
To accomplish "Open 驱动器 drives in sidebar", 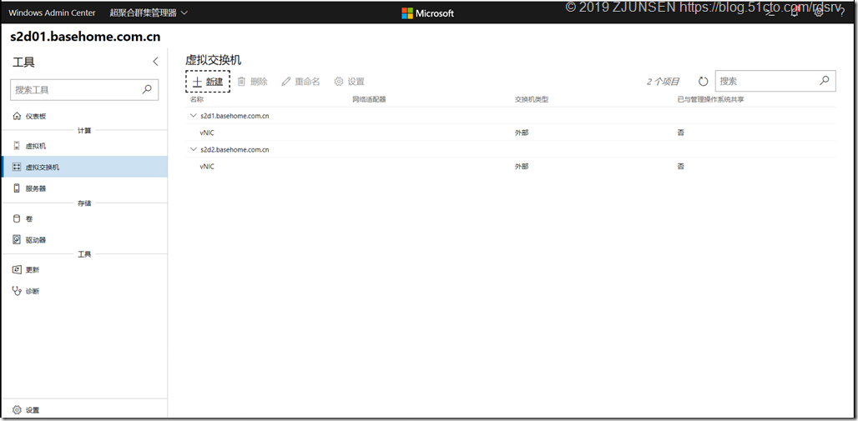I will pos(84,239).
